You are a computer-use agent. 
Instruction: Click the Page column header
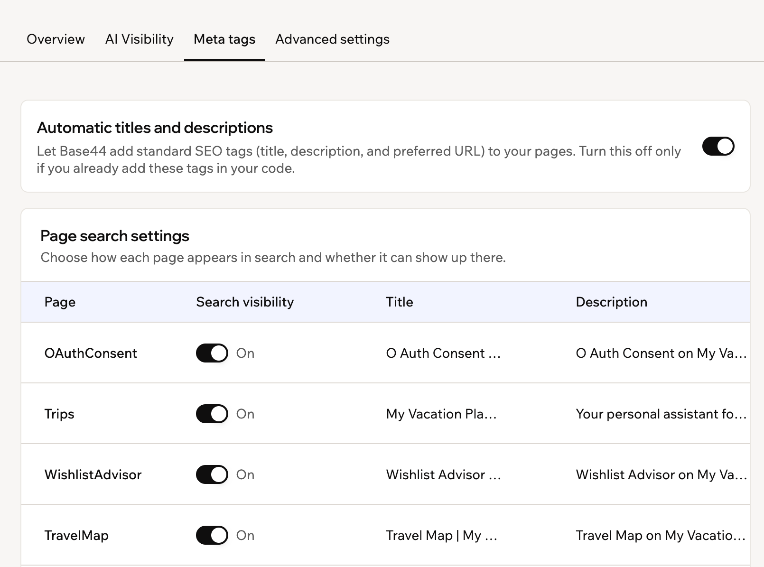pos(60,302)
